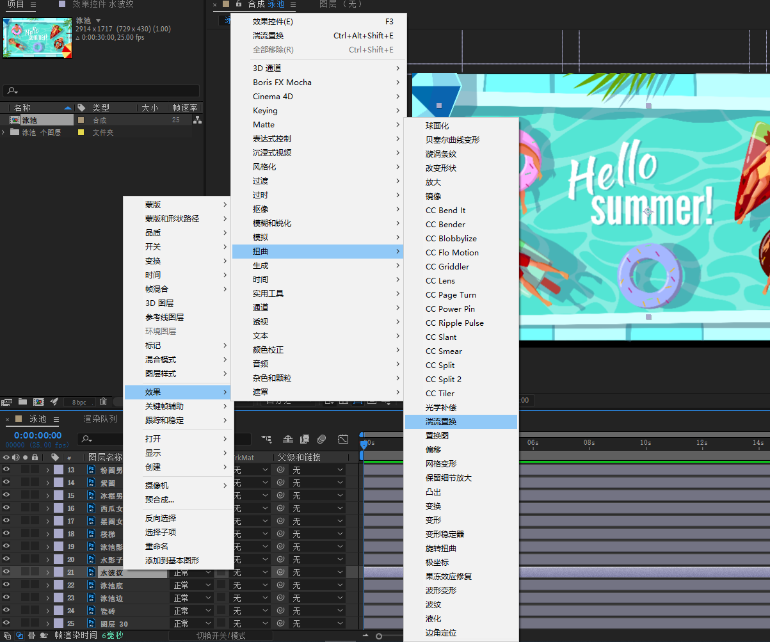Toggle transfer controls pane icon at timeline bottom
770x642 pixels.
point(19,636)
